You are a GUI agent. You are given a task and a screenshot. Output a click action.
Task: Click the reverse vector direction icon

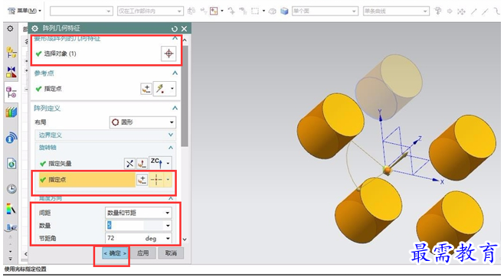129,164
